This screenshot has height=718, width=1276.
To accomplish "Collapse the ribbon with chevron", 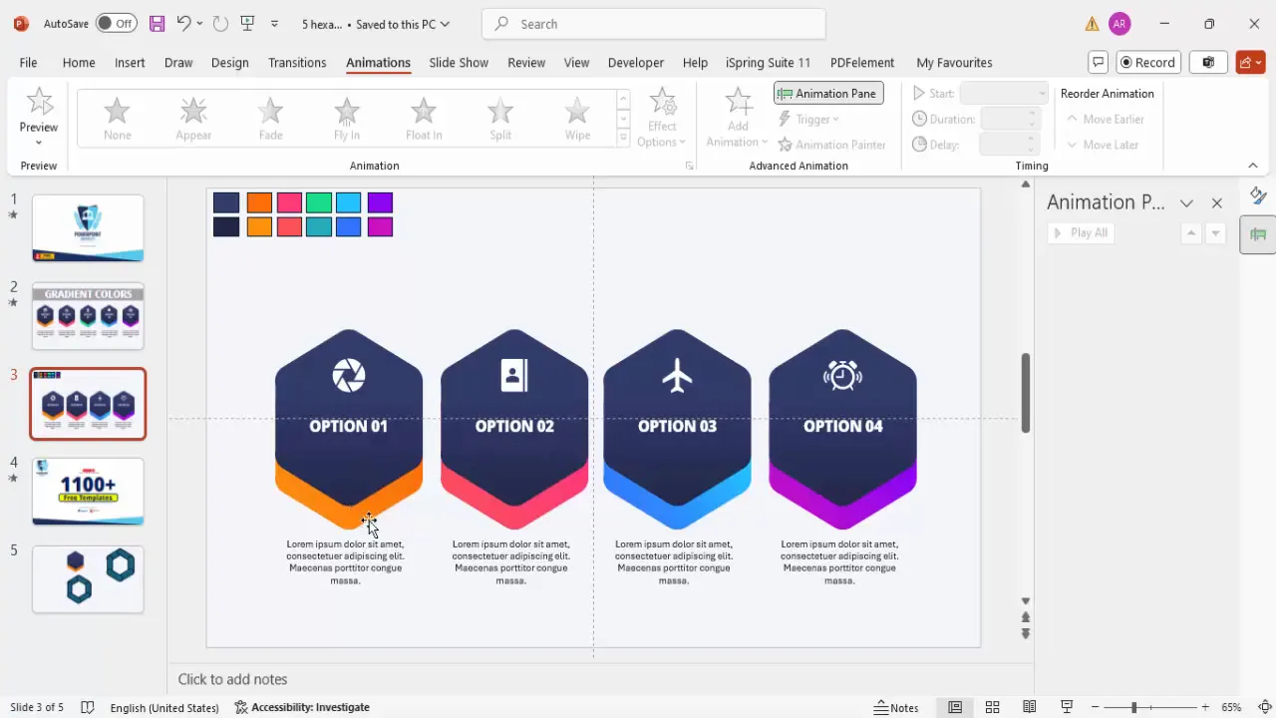I will tap(1253, 166).
